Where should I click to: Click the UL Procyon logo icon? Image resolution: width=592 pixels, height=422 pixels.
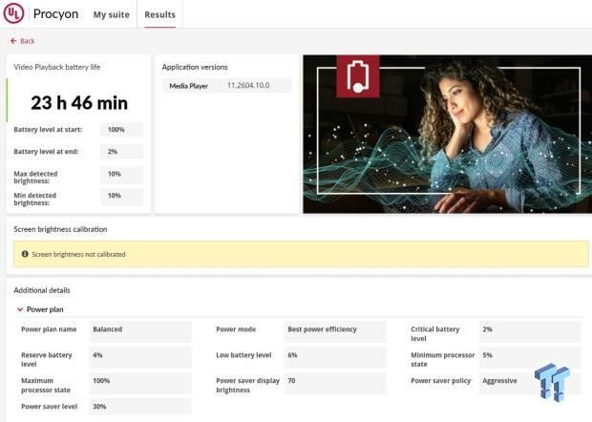point(13,12)
